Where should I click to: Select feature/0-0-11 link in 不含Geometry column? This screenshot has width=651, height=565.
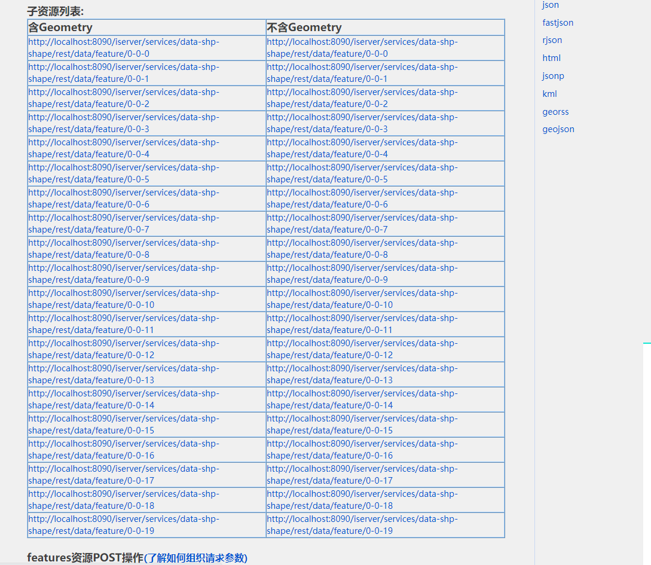(362, 324)
